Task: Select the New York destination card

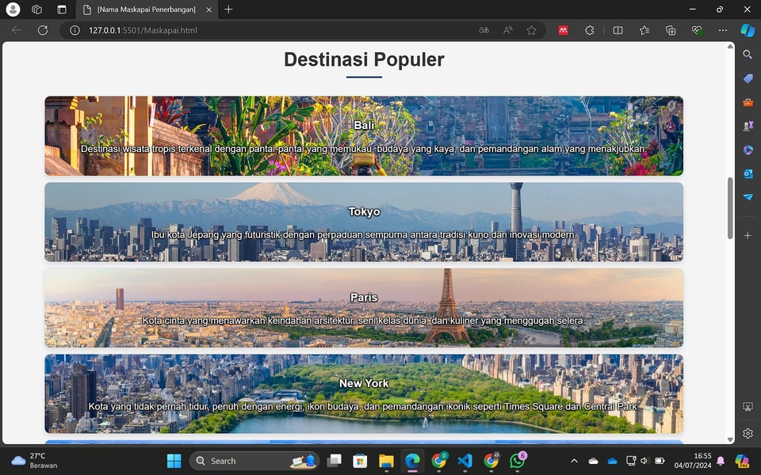Action: coord(364,393)
